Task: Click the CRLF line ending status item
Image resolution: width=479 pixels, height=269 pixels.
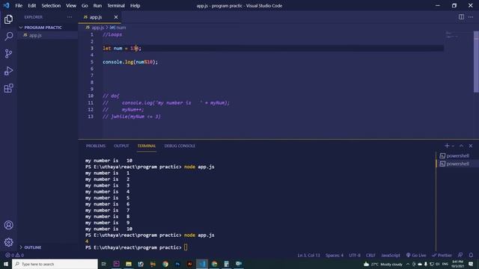Action: click(370, 256)
